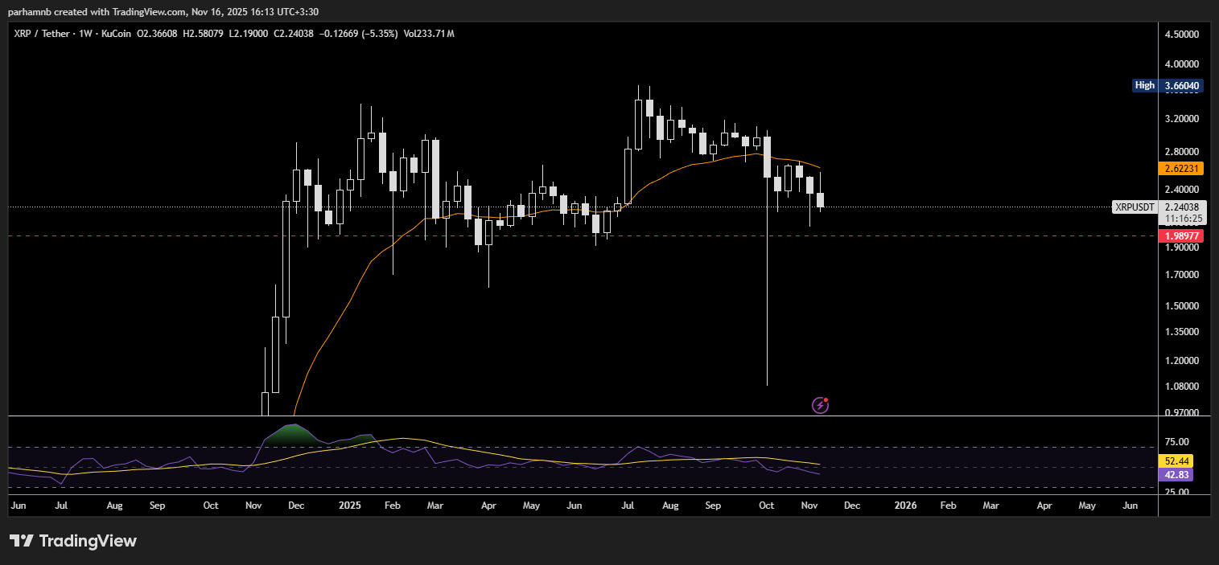Click the XRPUSDT symbol label
1219x565 pixels.
[1135, 207]
